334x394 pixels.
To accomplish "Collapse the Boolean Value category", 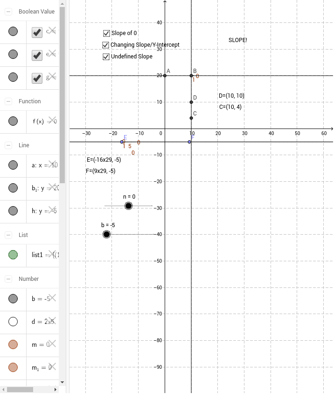I will (x=8, y=12).
